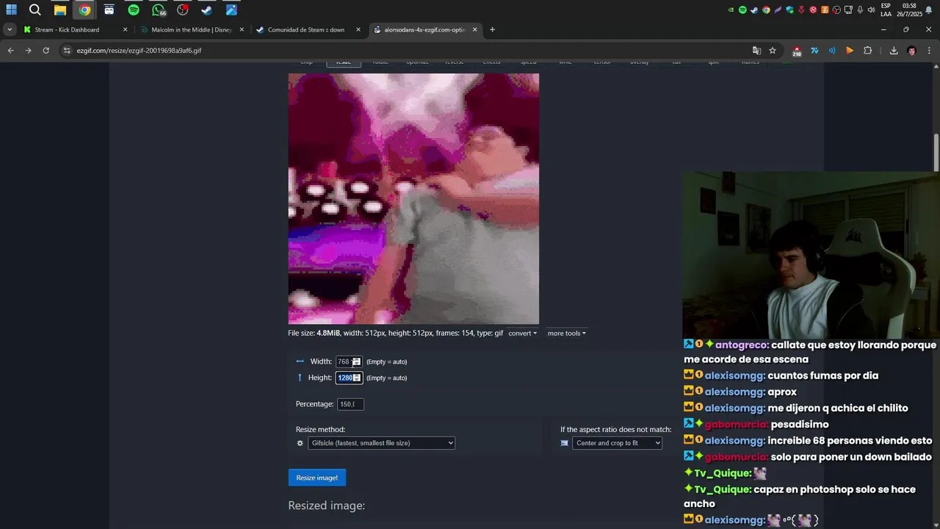Open a new browser tab
940x529 pixels.
click(x=492, y=29)
